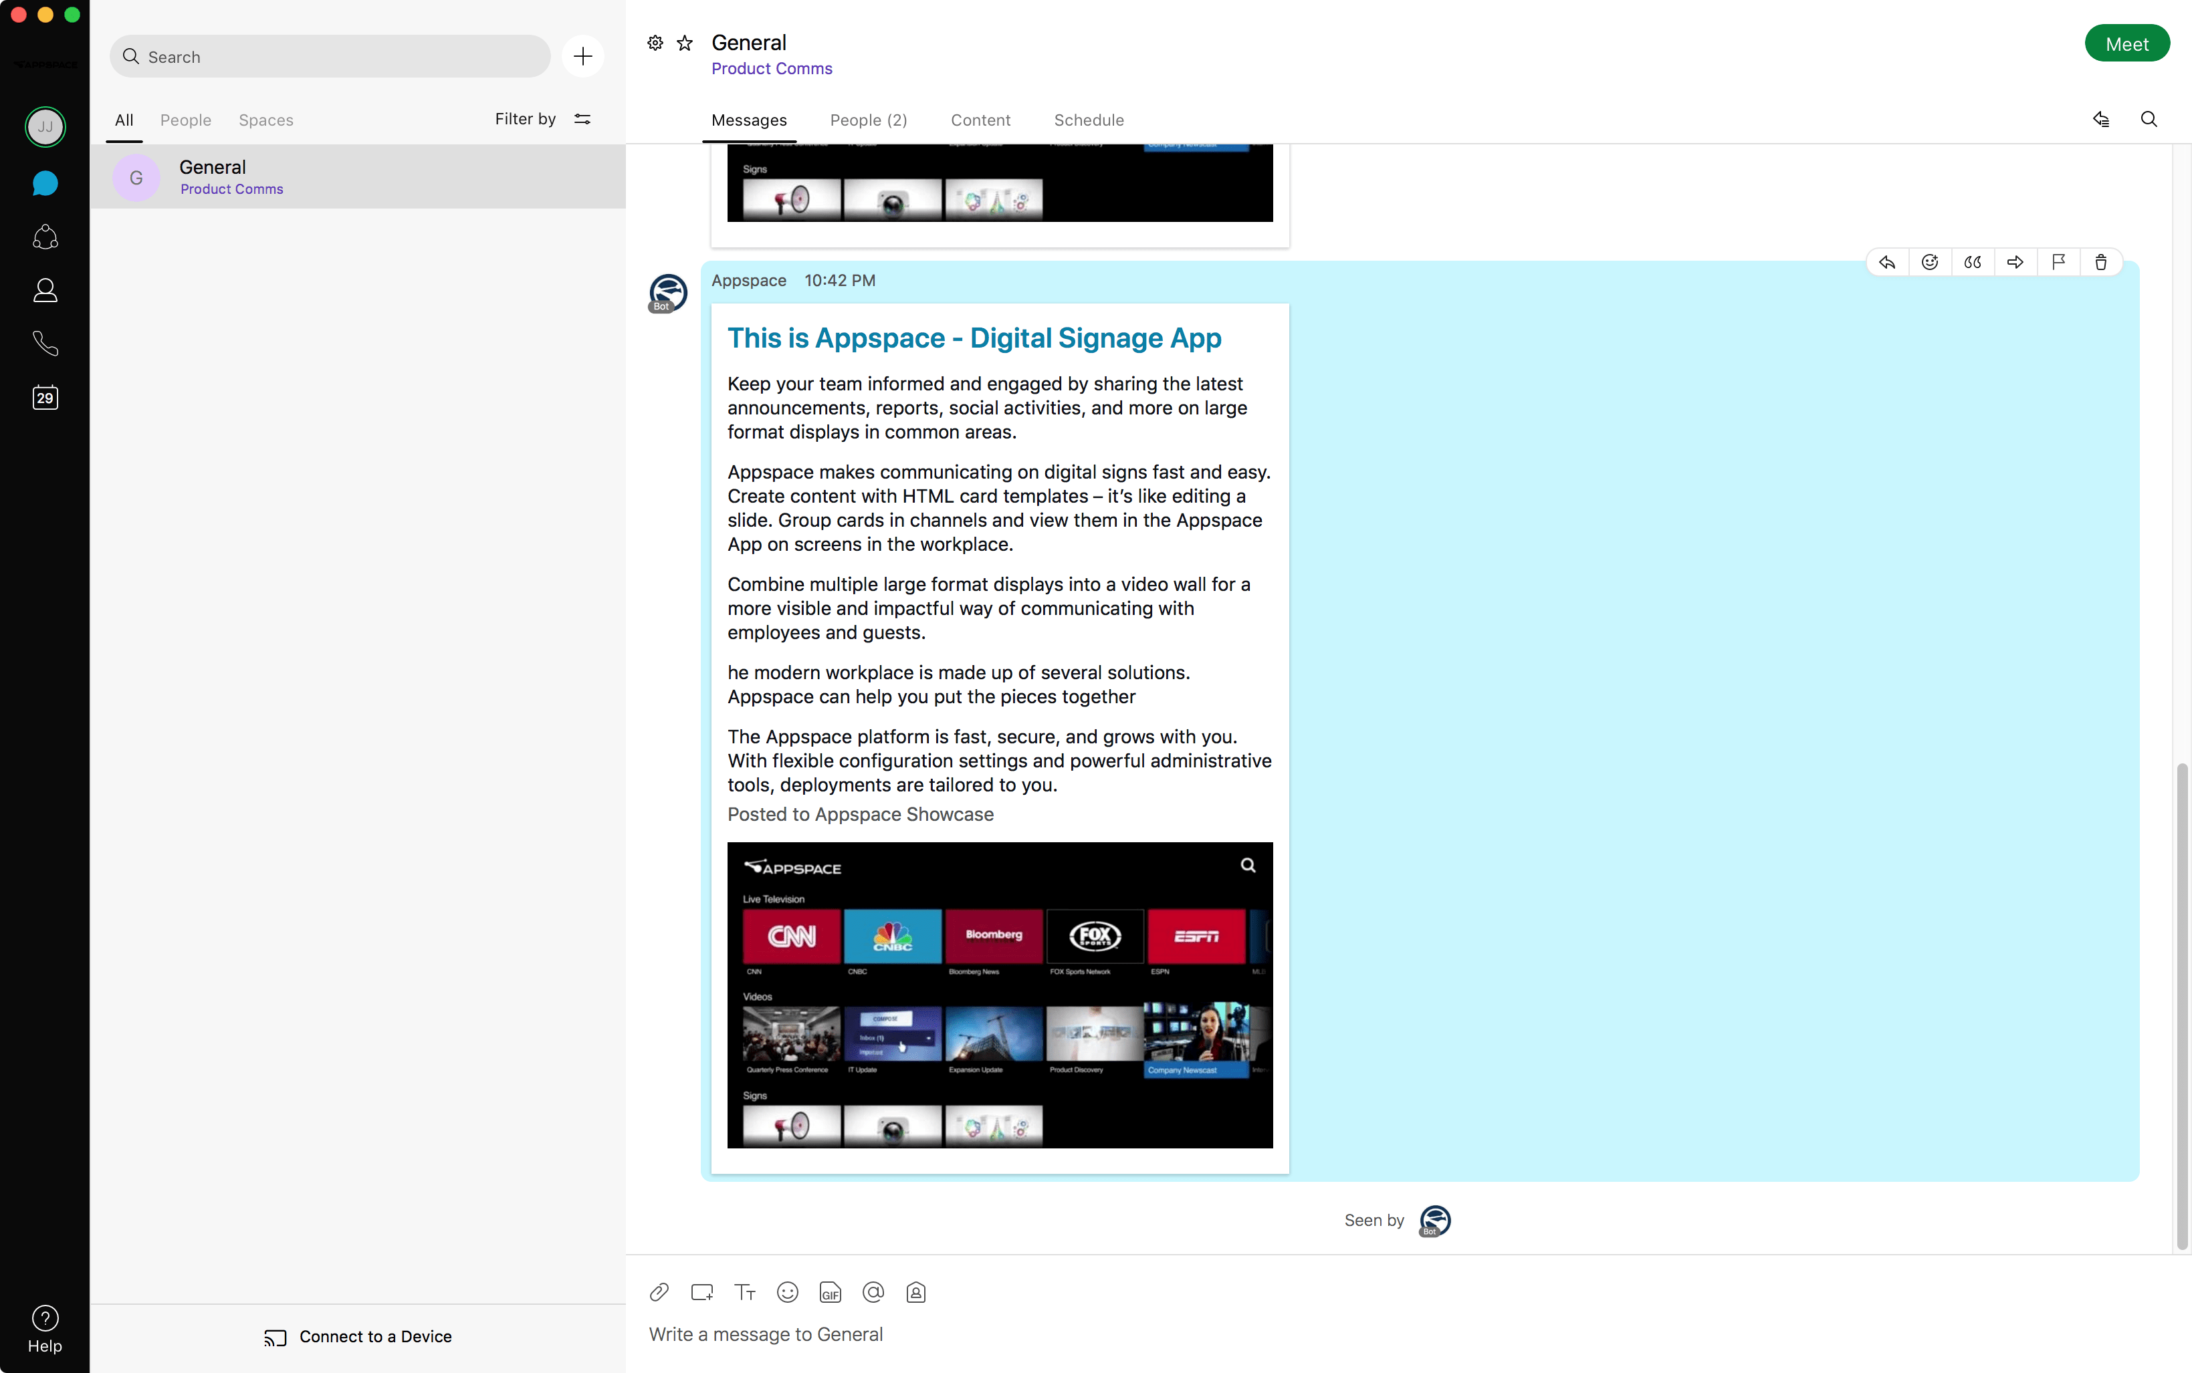Image resolution: width=2192 pixels, height=1373 pixels.
Task: Open the Calling phone icon
Action: click(45, 344)
